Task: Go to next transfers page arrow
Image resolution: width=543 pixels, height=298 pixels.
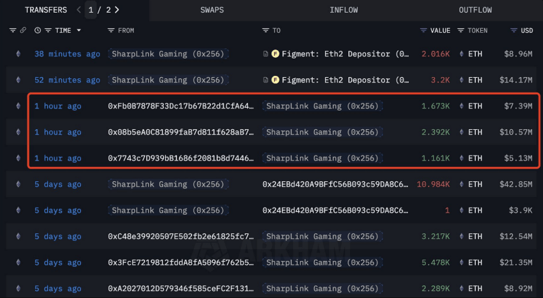Action: pyautogui.click(x=117, y=9)
